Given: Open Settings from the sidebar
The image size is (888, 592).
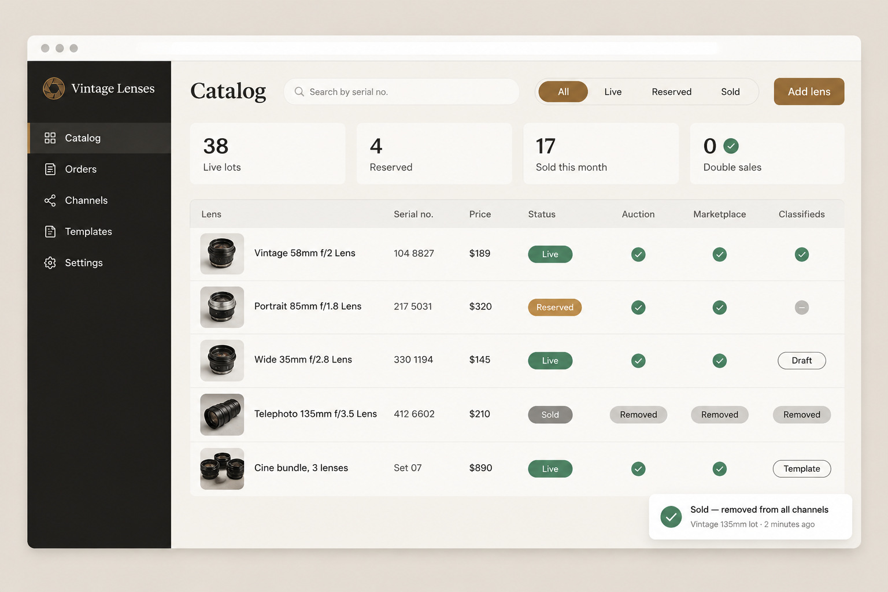Looking at the screenshot, I should [99, 262].
